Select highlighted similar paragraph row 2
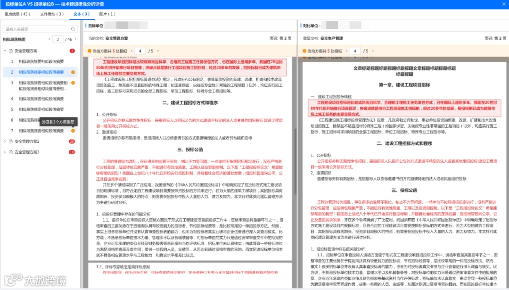This screenshot has width=509, height=290. tap(40, 72)
